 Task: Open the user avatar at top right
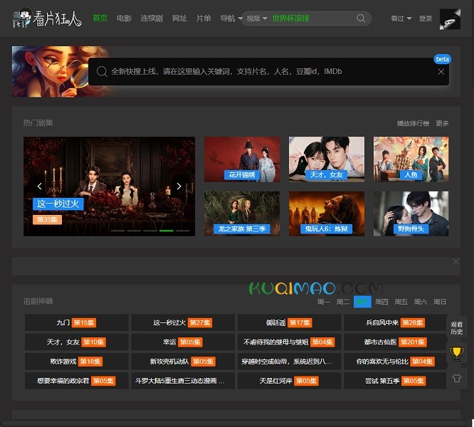[x=450, y=19]
